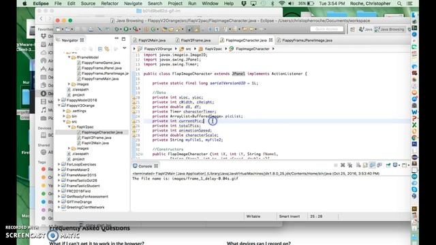Click flapV2pac in the breadcrumb bar

(x=213, y=49)
